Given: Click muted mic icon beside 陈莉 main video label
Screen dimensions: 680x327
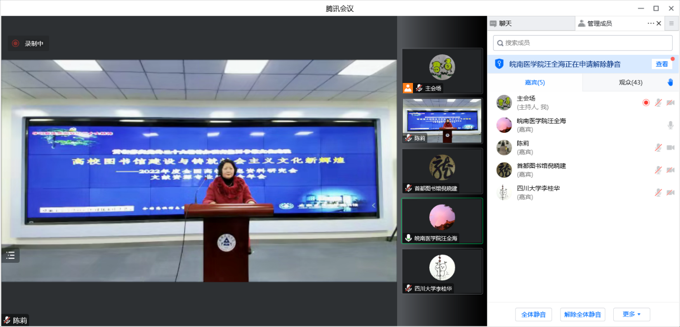Looking at the screenshot, I should (x=7, y=320).
